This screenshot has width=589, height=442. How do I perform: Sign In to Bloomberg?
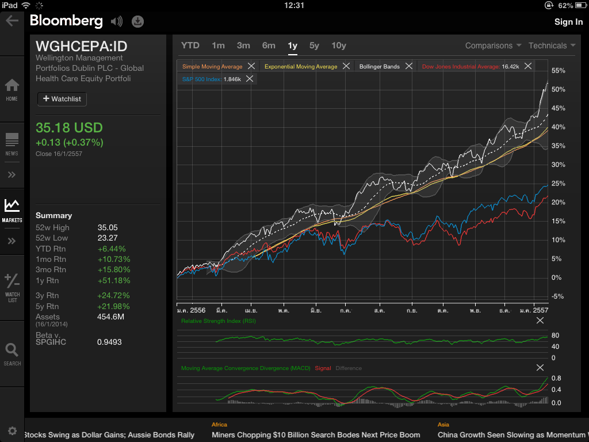tap(568, 22)
